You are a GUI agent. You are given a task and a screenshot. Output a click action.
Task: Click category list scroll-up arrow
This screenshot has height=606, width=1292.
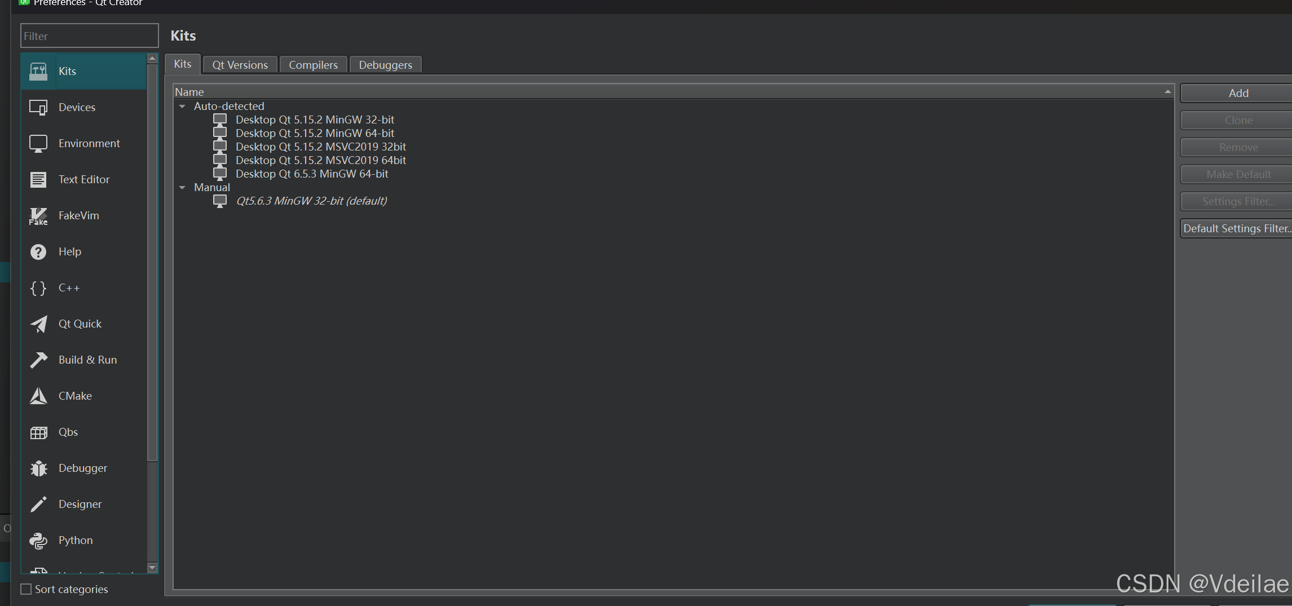click(152, 58)
